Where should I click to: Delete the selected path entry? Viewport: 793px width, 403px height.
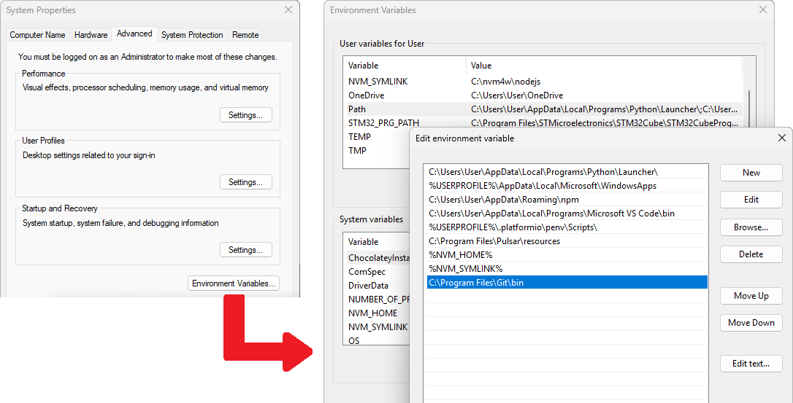click(751, 254)
